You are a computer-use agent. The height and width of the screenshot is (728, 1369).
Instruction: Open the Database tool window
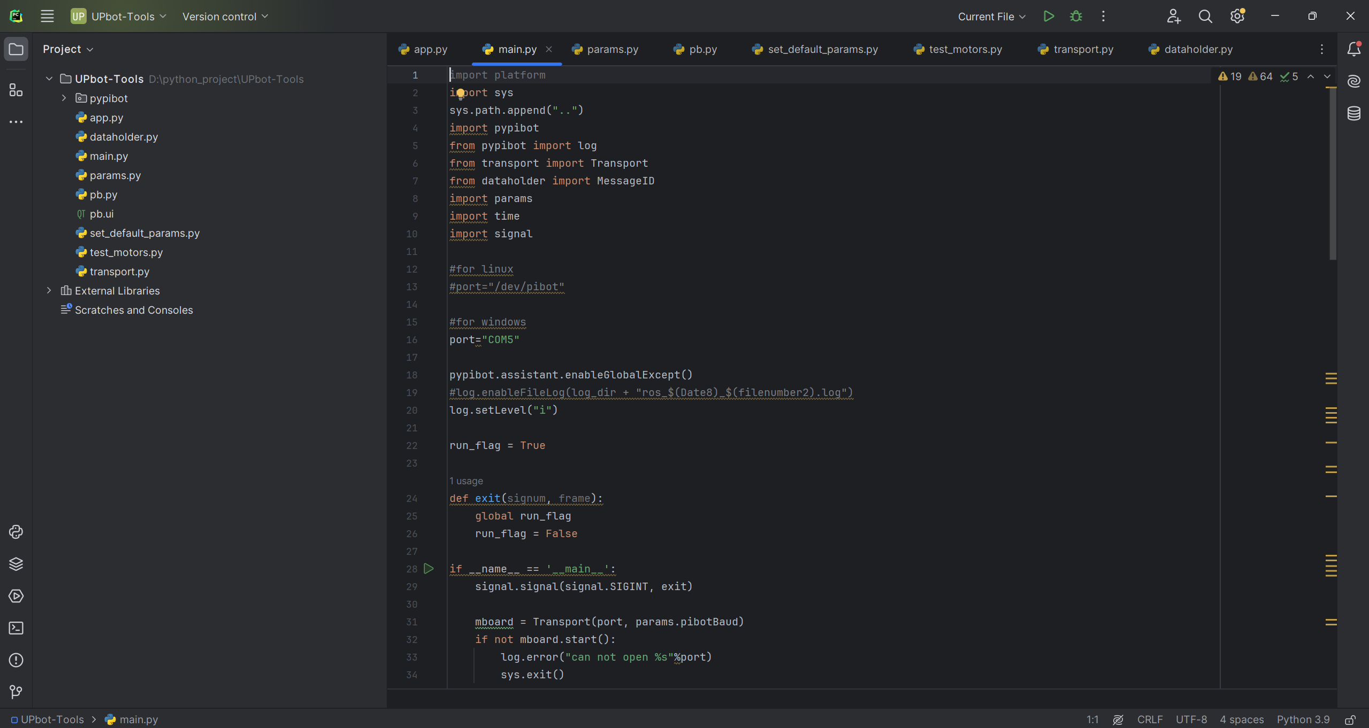[1353, 113]
